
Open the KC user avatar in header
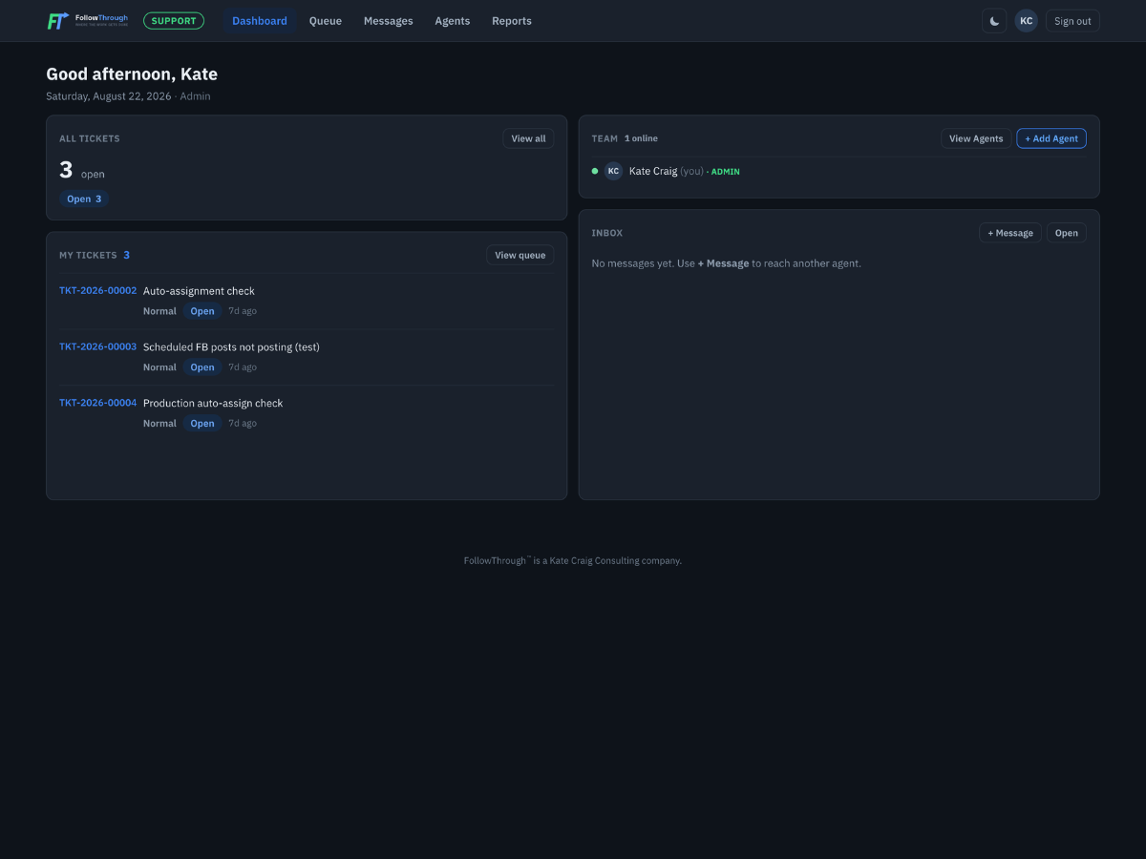pos(1026,21)
